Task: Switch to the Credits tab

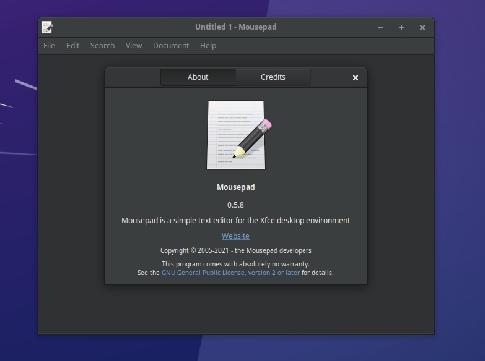Action: [x=273, y=77]
